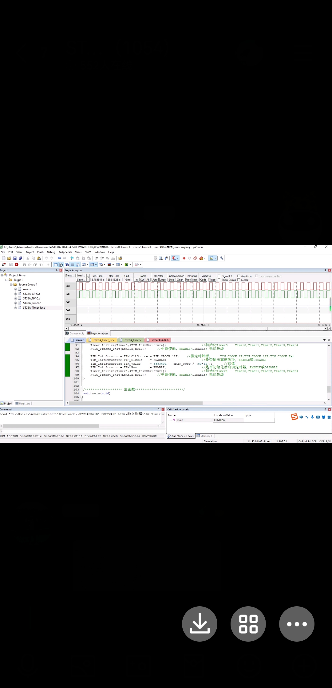Open the editor tab list dropdown arrow
The height and width of the screenshot is (688, 332).
324,340
